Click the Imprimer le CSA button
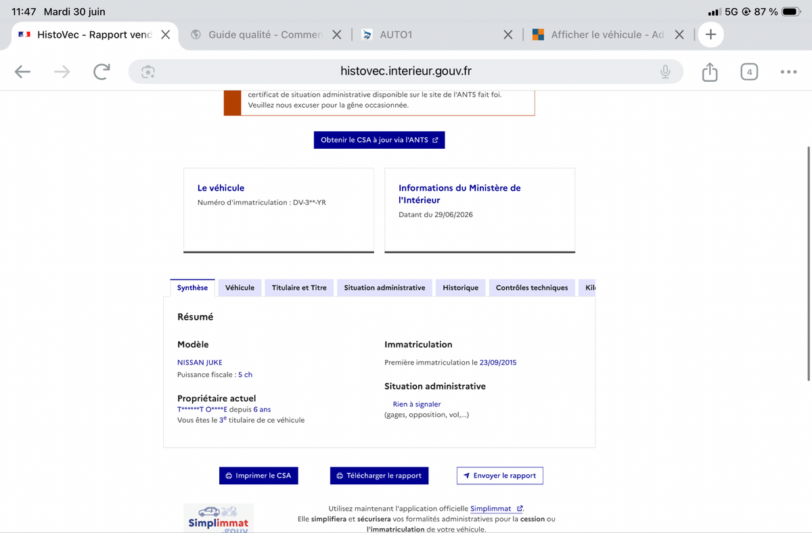Image resolution: width=812 pixels, height=533 pixels. tap(258, 476)
